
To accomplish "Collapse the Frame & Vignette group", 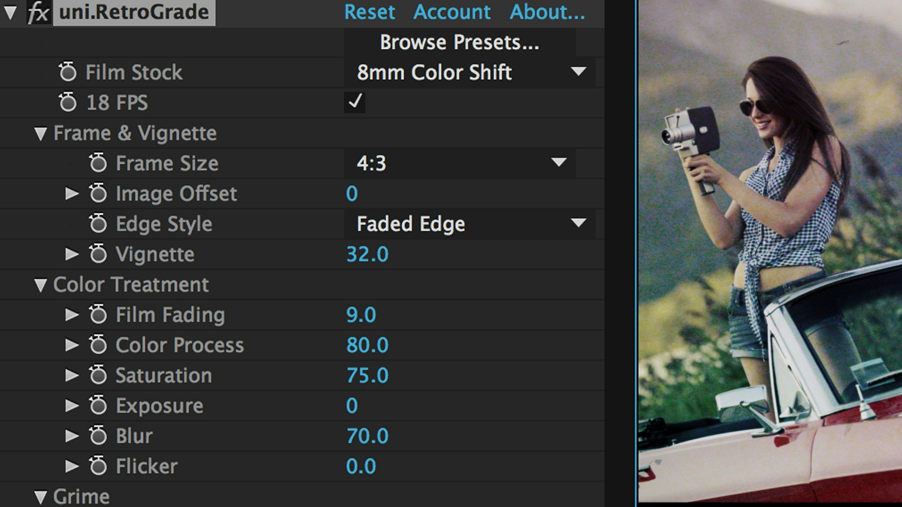I will [41, 134].
